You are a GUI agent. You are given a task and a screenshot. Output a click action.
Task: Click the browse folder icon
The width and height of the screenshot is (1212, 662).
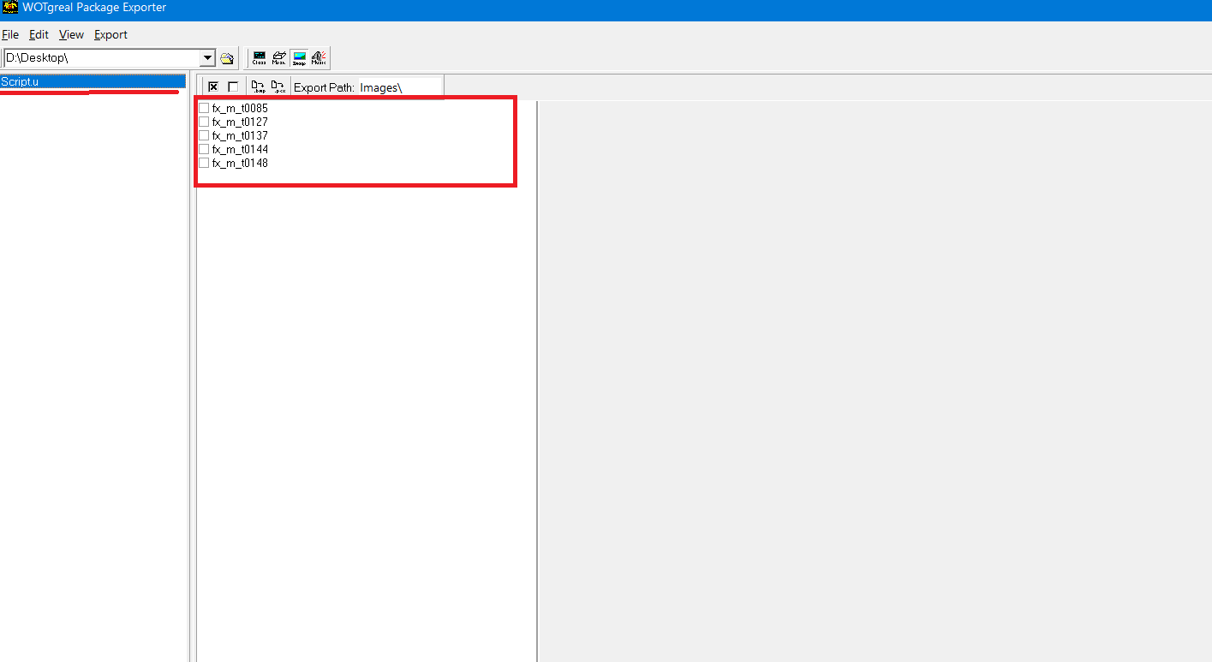[227, 58]
